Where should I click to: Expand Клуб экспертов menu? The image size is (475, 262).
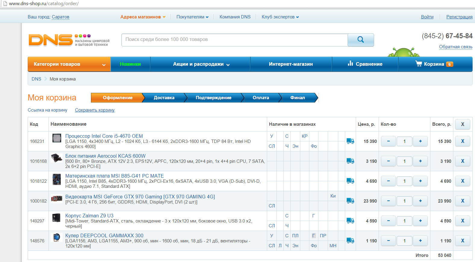[280, 17]
